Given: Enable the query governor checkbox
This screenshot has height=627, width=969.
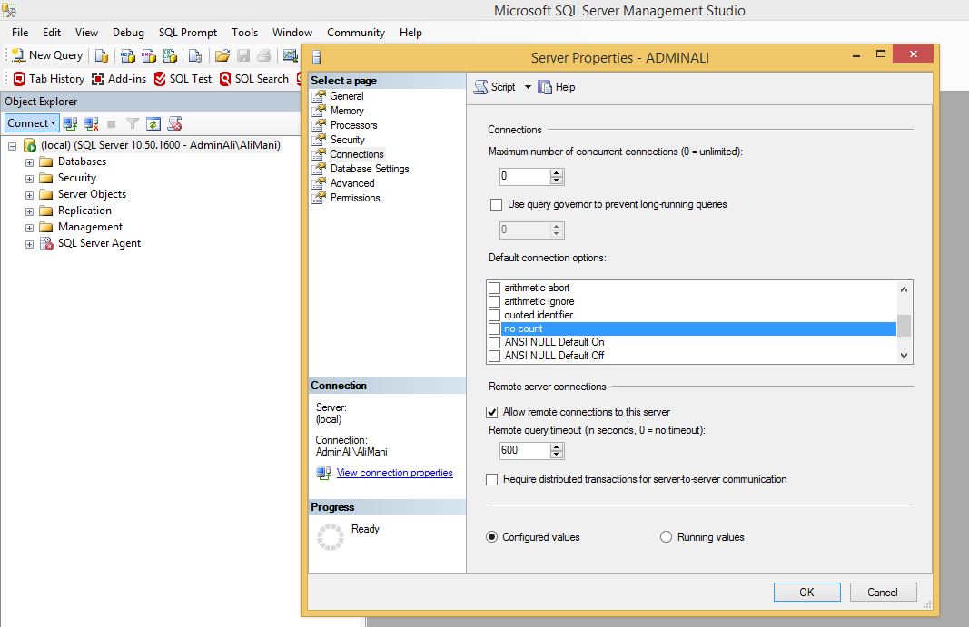Looking at the screenshot, I should (x=496, y=204).
